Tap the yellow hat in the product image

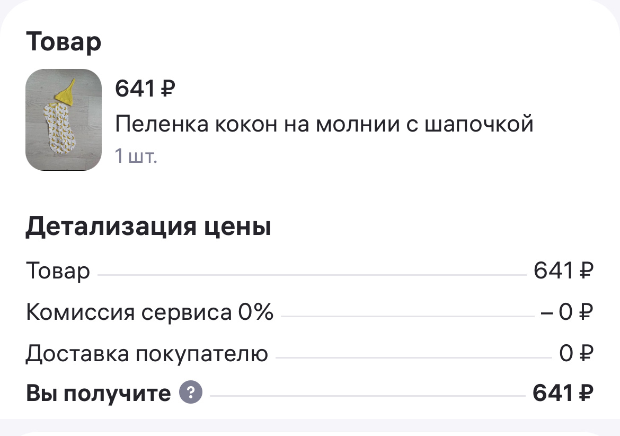67,94
